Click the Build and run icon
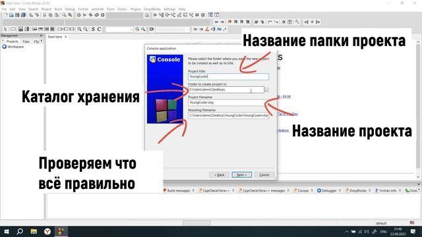Image resolution: width=422 pixels, height=237 pixels. tap(91, 15)
